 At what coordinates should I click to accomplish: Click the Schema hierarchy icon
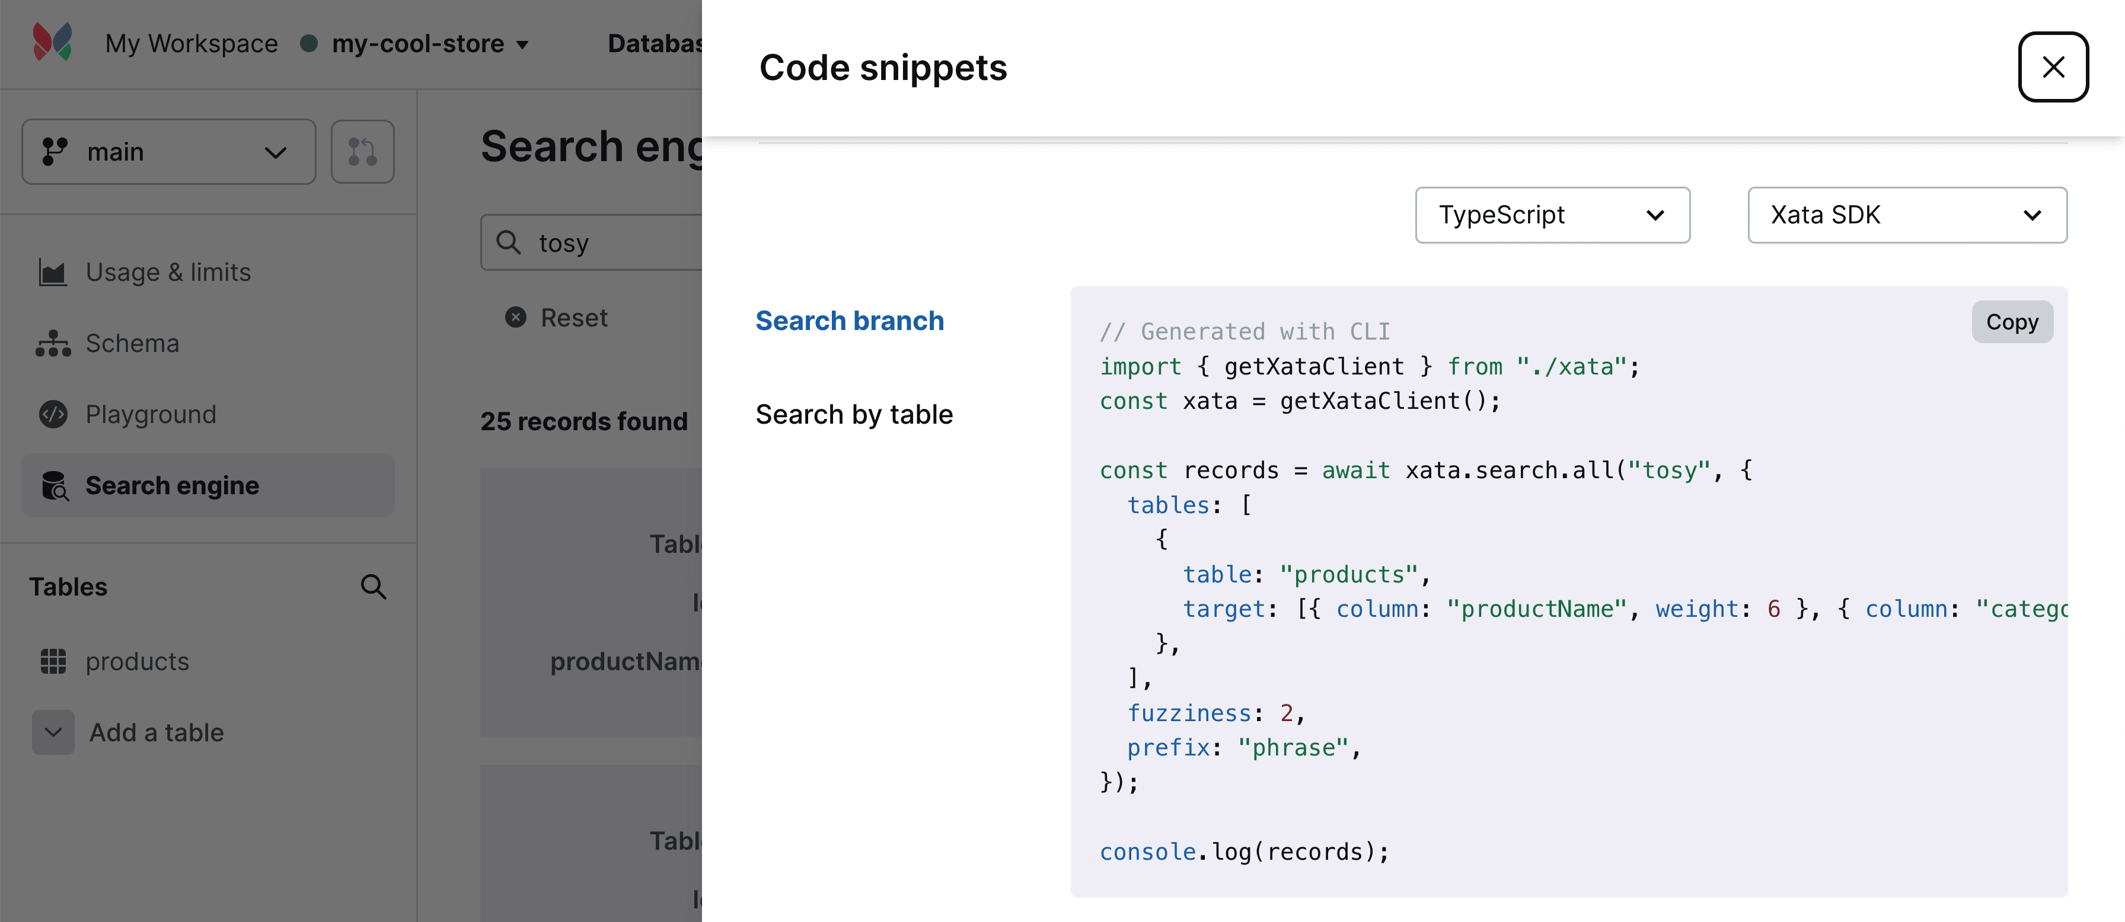click(53, 343)
